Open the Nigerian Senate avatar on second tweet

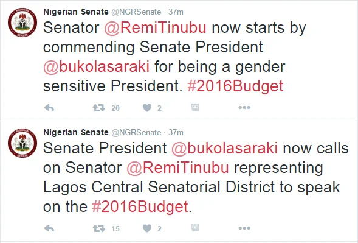(x=22, y=143)
